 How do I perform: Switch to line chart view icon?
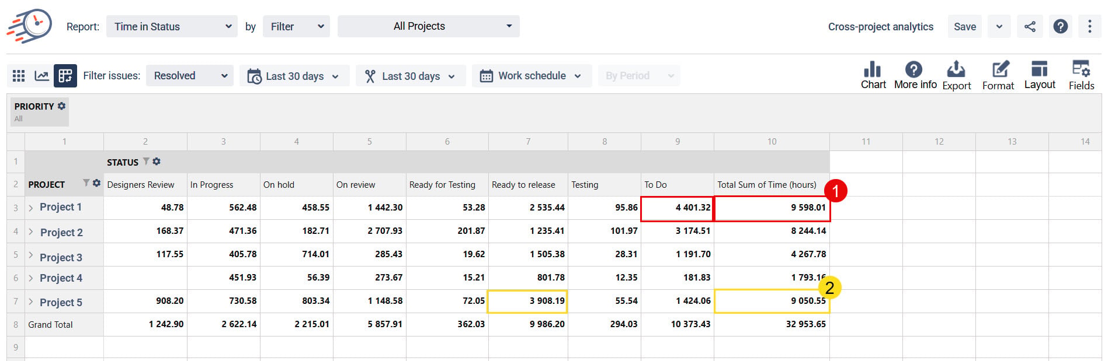tap(41, 76)
